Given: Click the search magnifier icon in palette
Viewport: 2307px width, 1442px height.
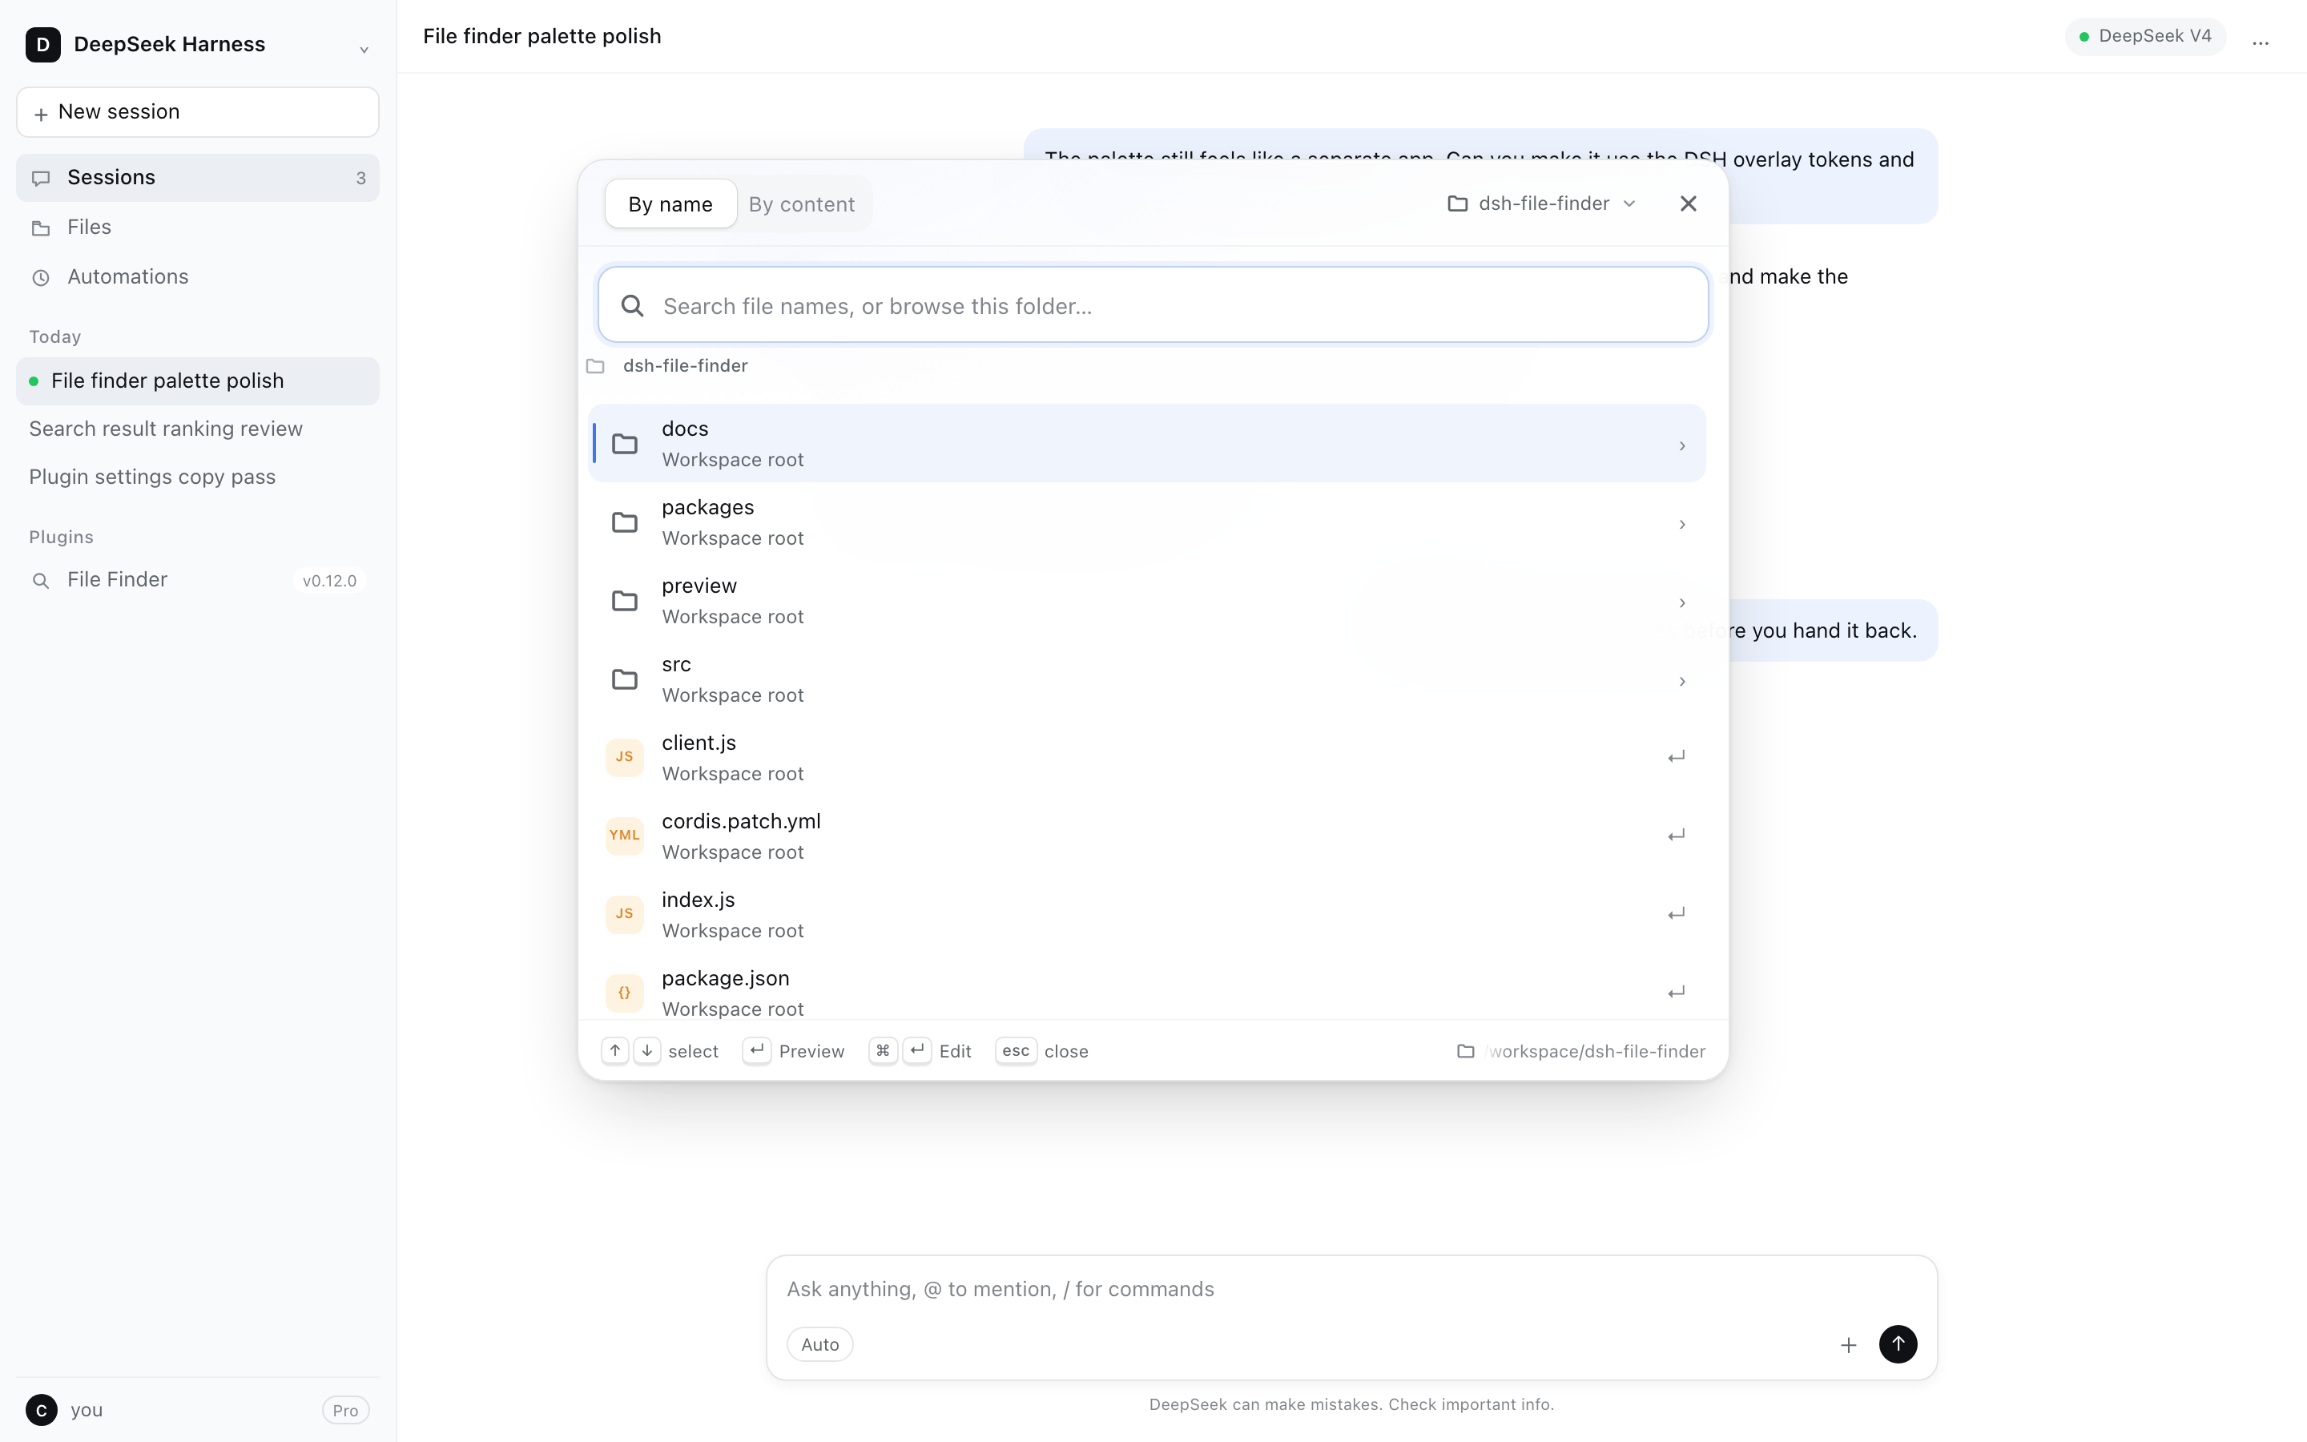Looking at the screenshot, I should click(x=632, y=305).
